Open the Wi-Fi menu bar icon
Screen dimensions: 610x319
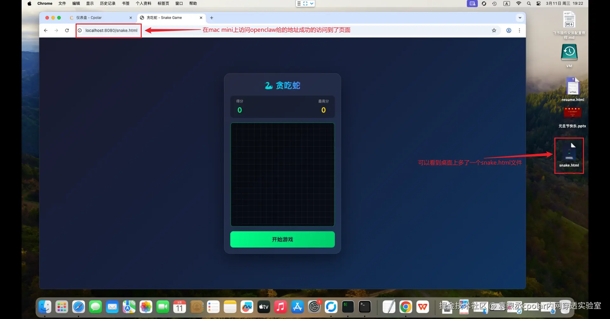(518, 3)
